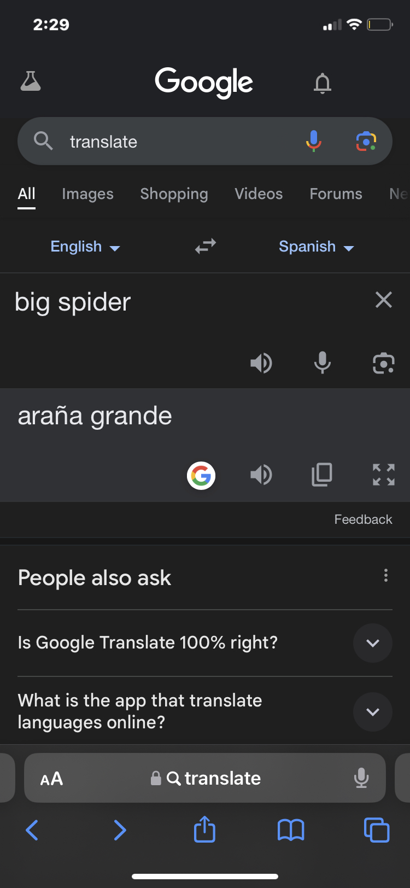Swap English and Spanish languages
The height and width of the screenshot is (888, 410).
coord(206,247)
